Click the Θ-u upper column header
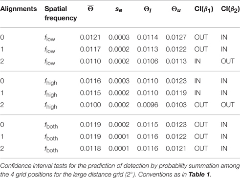 176,9
